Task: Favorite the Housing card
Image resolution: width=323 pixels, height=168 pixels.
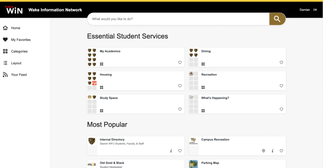Action: (180, 86)
